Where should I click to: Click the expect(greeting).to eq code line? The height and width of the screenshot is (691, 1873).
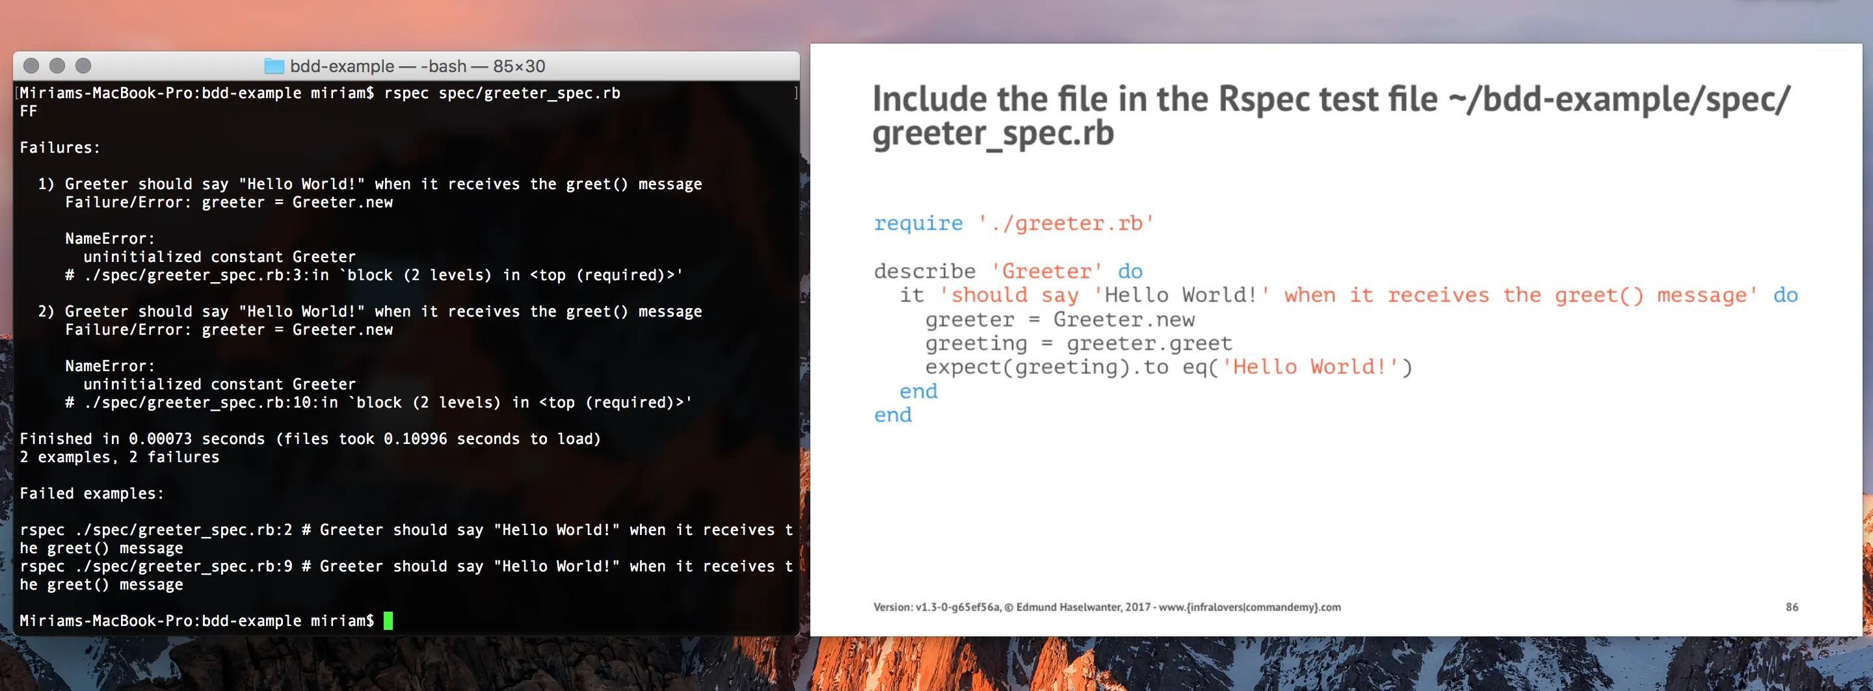tap(1168, 367)
